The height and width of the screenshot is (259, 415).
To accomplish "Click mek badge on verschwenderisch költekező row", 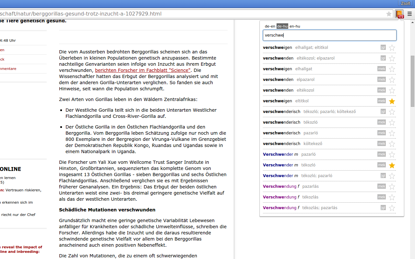I will (382, 144).
